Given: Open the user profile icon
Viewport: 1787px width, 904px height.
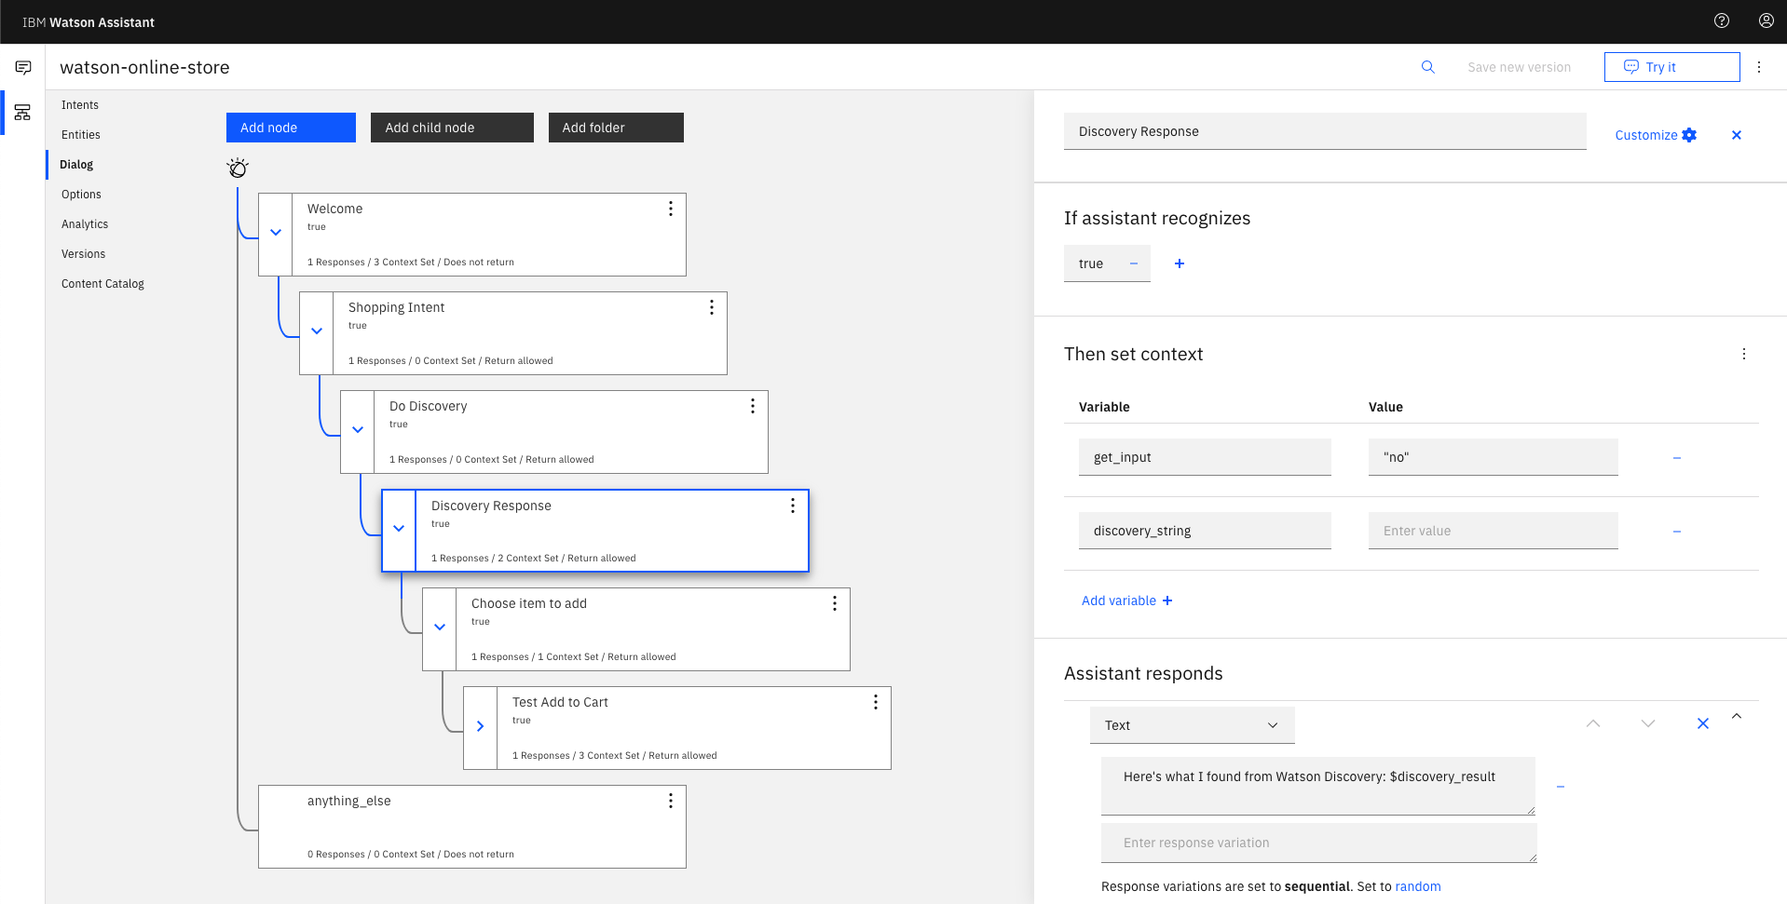Looking at the screenshot, I should 1767,20.
